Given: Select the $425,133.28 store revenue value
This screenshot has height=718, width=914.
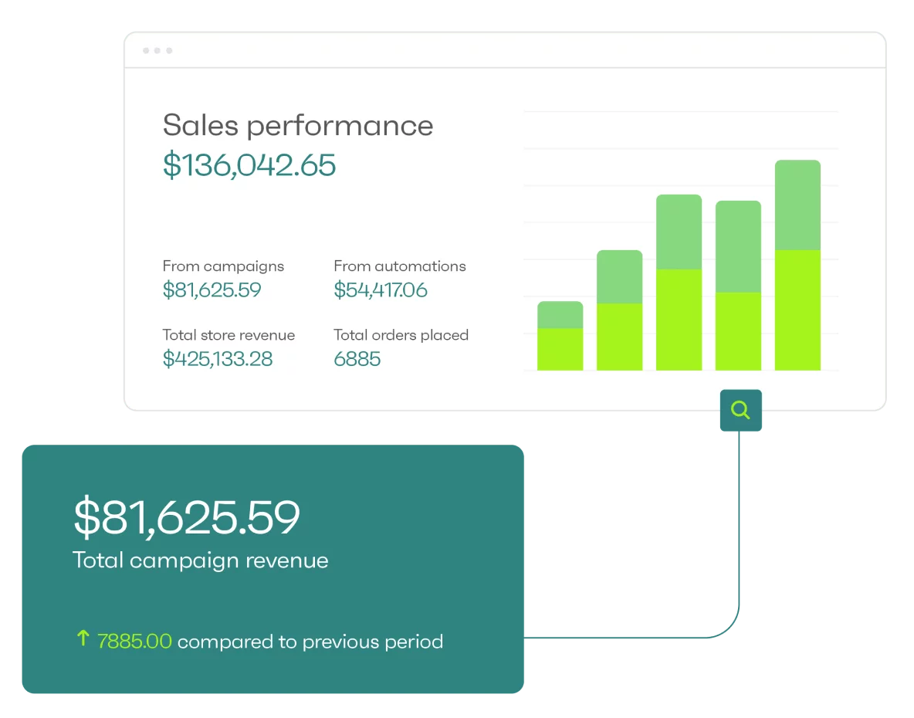Looking at the screenshot, I should click(x=218, y=359).
